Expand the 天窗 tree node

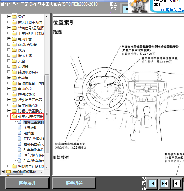pyautogui.click(x=9, y=61)
